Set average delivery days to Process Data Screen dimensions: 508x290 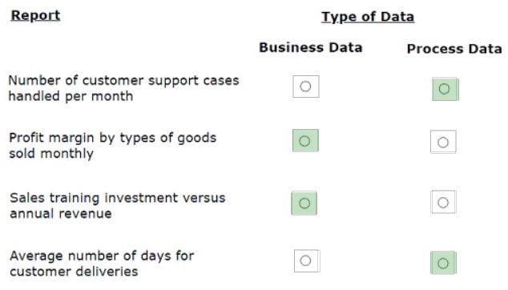pyautogui.click(x=443, y=263)
